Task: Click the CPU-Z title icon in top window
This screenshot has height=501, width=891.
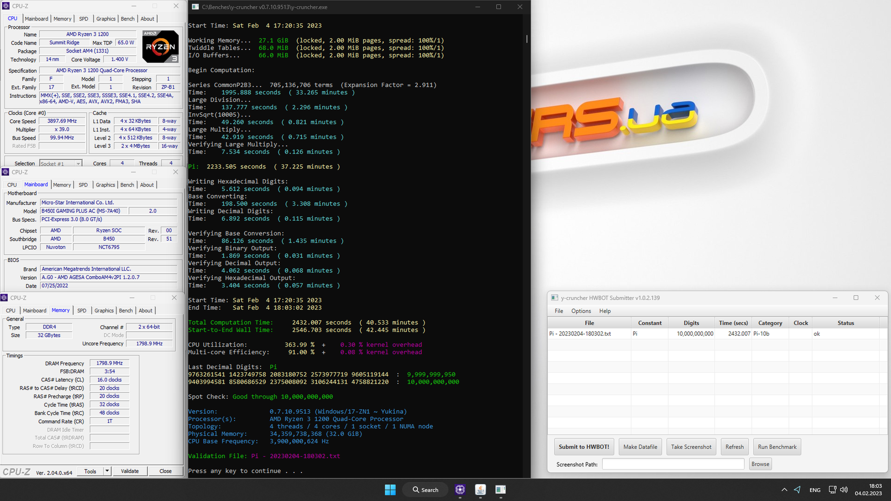Action: (x=6, y=6)
